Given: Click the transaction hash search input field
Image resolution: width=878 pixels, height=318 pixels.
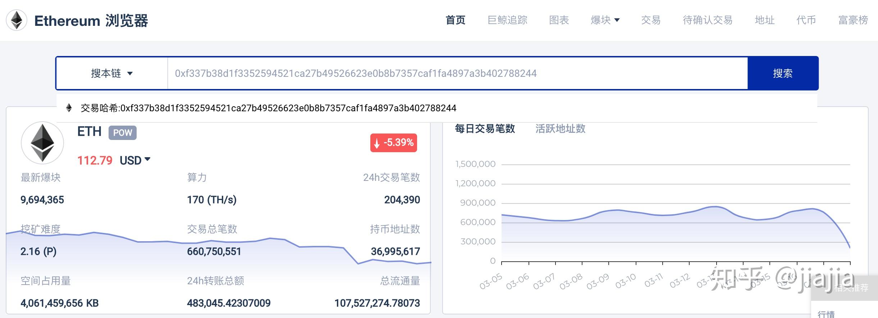Looking at the screenshot, I should [458, 73].
